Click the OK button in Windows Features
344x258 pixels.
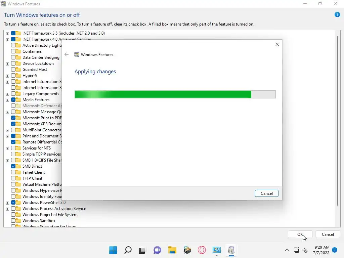click(x=300, y=234)
